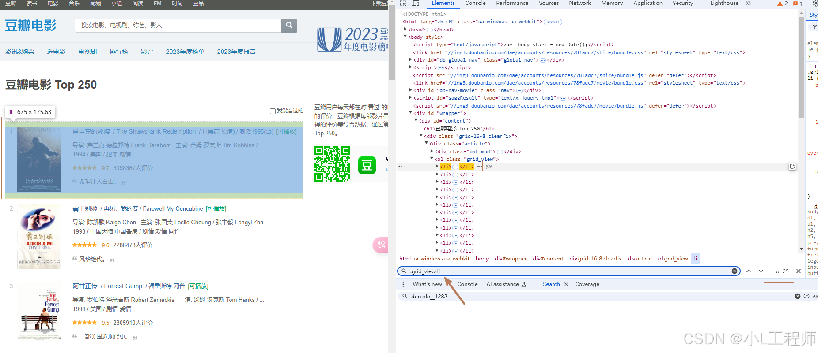This screenshot has height=353, width=818.
Task: Go to next find result arrow
Action: tap(761, 271)
